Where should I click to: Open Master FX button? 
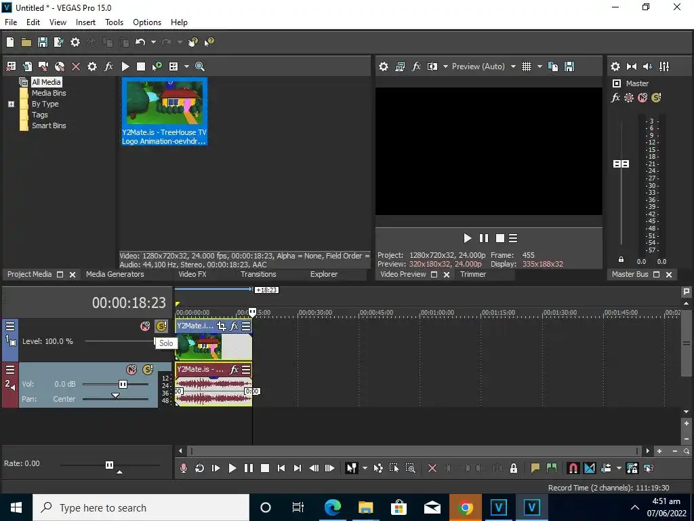pos(615,98)
